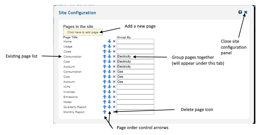The image size is (262, 135).
Task: Delete the Emissions page
Action: coord(114,97)
